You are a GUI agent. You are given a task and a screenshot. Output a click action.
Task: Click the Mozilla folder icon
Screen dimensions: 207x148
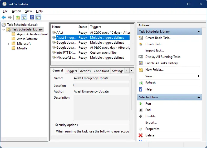(x=13, y=48)
